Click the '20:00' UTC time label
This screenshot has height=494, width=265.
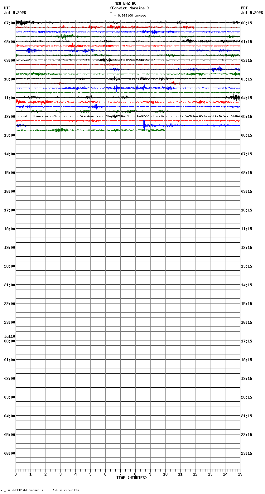click(x=10, y=266)
